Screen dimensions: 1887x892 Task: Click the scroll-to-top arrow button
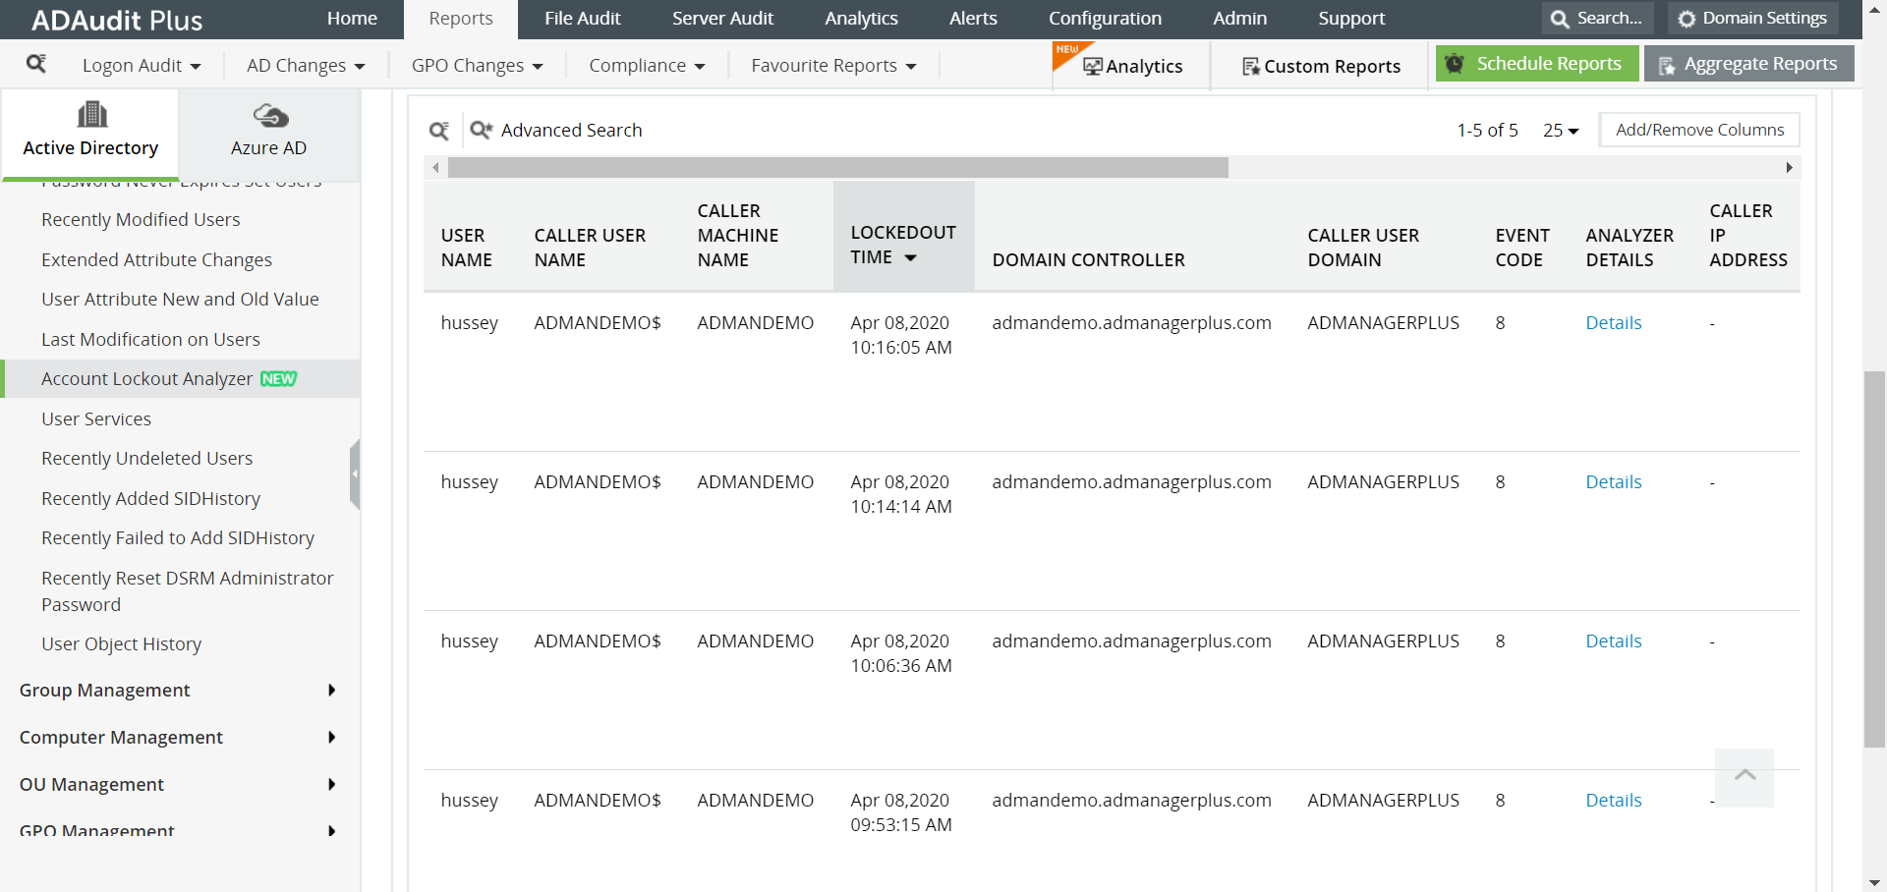pos(1744,777)
